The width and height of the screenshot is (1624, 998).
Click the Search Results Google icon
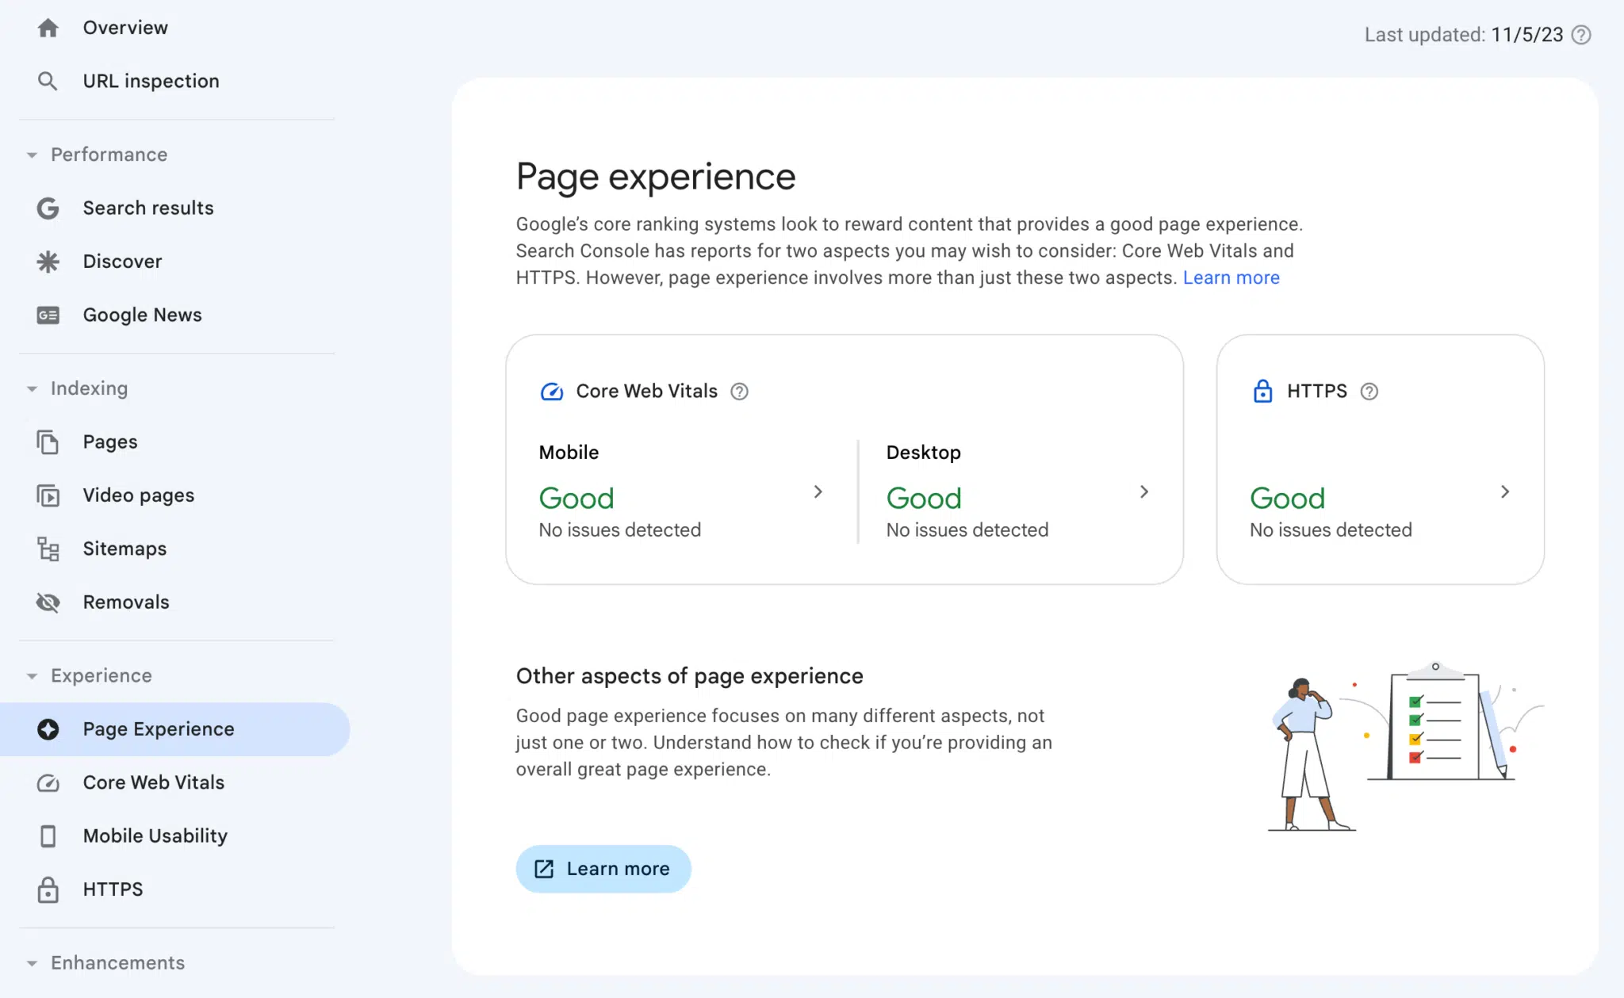(x=47, y=208)
